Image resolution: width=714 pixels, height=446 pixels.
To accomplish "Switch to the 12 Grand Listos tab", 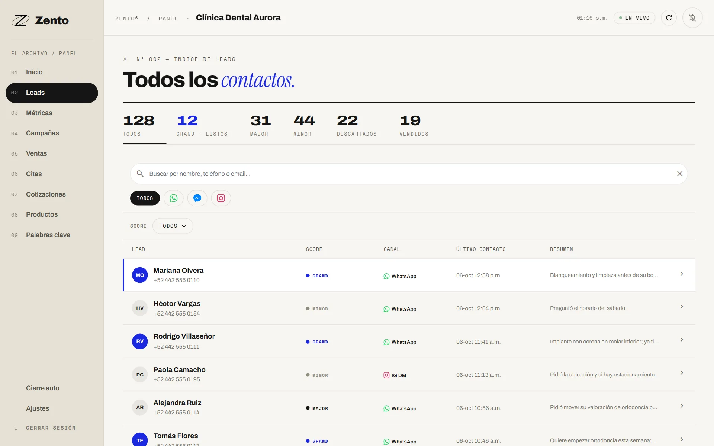I will coord(202,125).
